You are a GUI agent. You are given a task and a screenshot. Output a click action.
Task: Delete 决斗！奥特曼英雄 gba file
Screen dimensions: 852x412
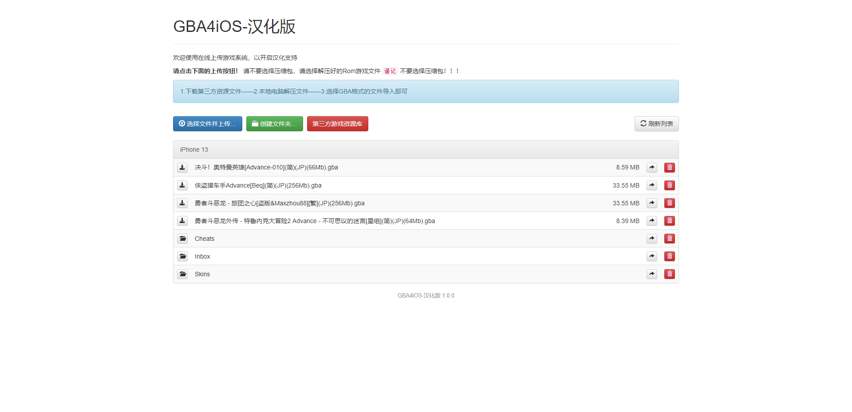[670, 167]
